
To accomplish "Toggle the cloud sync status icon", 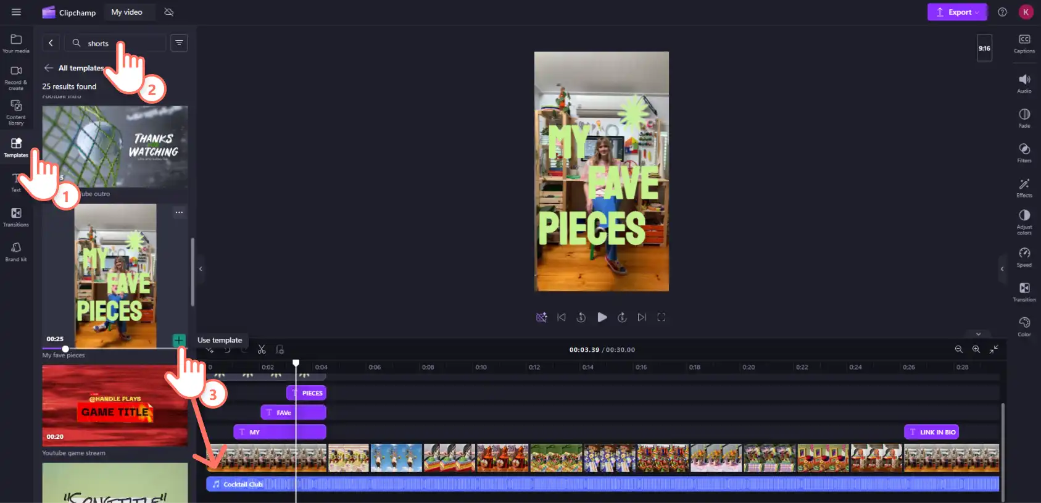I will [x=169, y=12].
